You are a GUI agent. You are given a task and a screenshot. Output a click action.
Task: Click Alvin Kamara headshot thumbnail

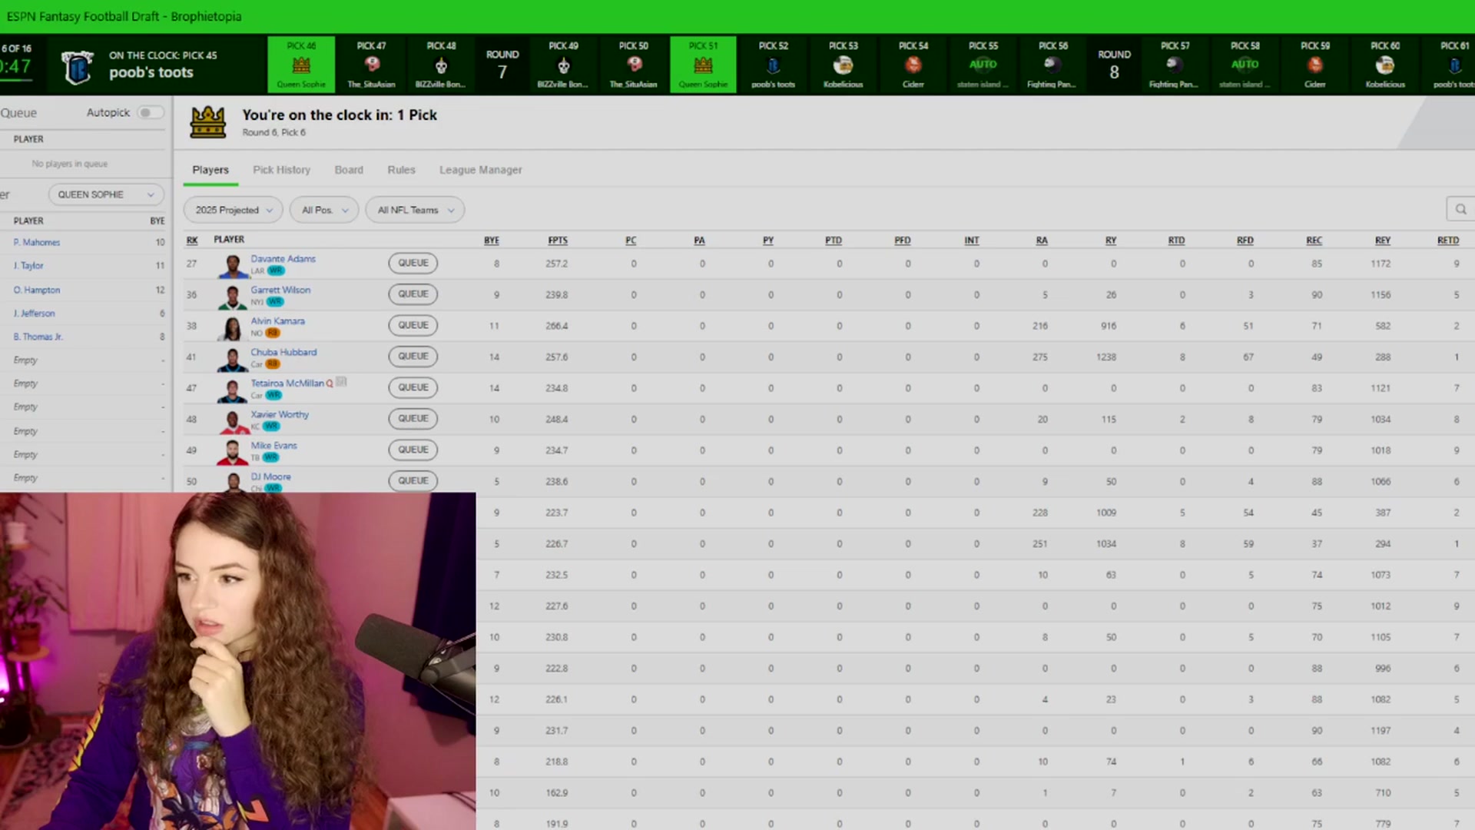[232, 328]
